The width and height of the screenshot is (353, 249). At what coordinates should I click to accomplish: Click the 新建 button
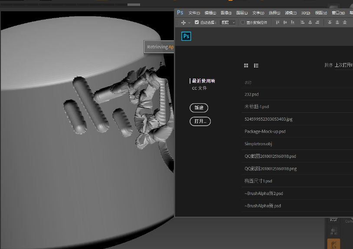(199, 108)
